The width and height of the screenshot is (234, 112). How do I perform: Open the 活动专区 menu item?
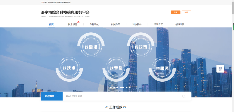[158, 24]
